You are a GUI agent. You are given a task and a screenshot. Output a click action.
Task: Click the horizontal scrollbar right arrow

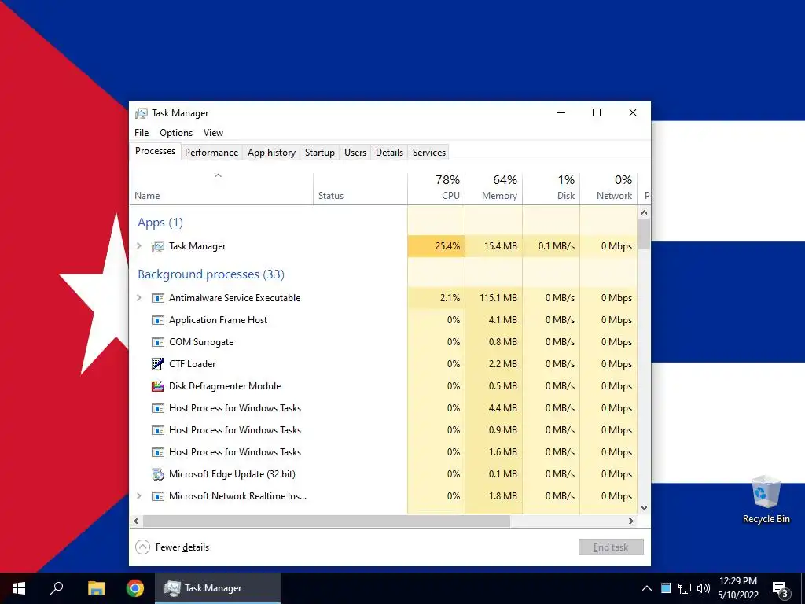coord(631,521)
